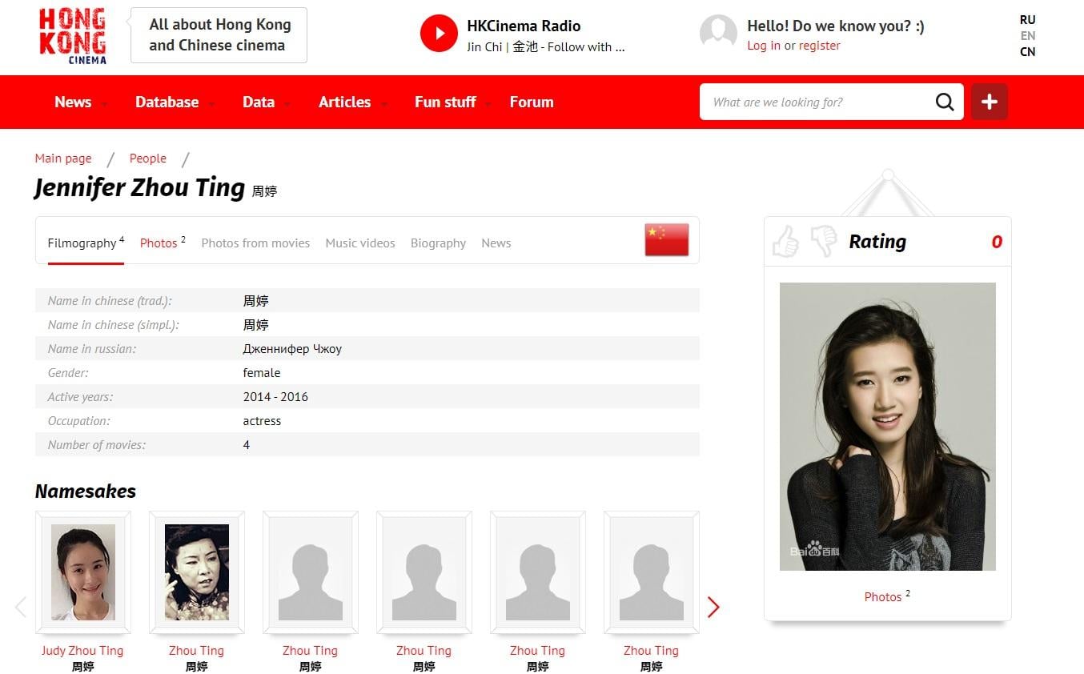Play HKCinema Radio stream
Viewport: 1084px width, 674px height.
[439, 34]
